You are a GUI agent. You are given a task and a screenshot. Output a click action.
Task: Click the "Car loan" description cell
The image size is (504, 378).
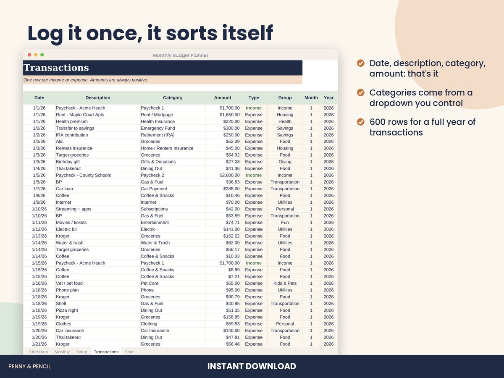click(x=98, y=189)
